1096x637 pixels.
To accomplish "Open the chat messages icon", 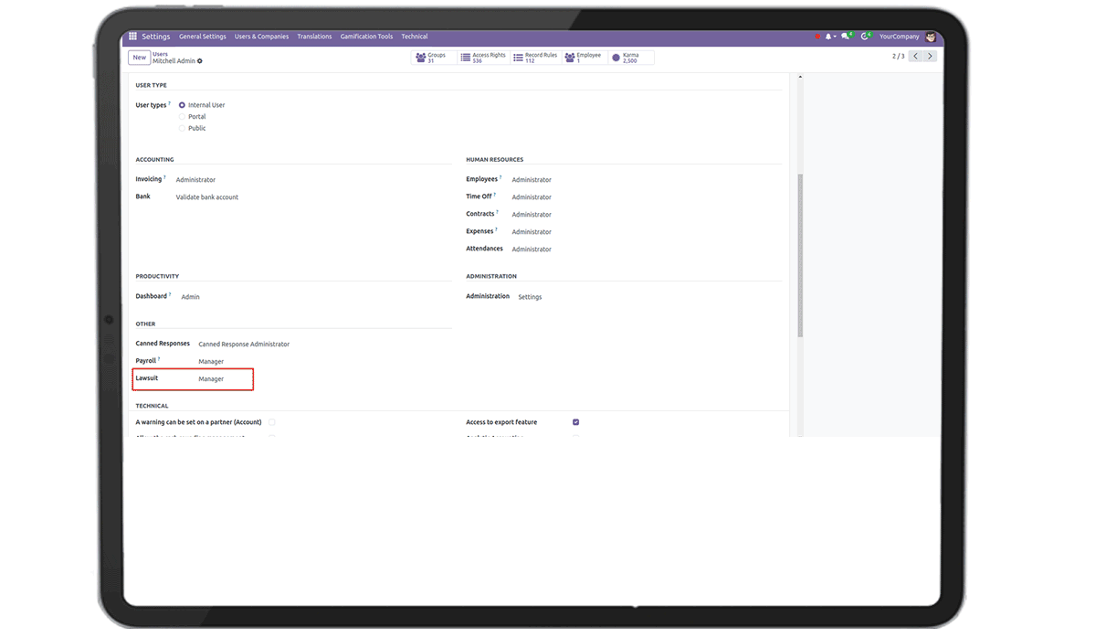I will click(x=846, y=37).
